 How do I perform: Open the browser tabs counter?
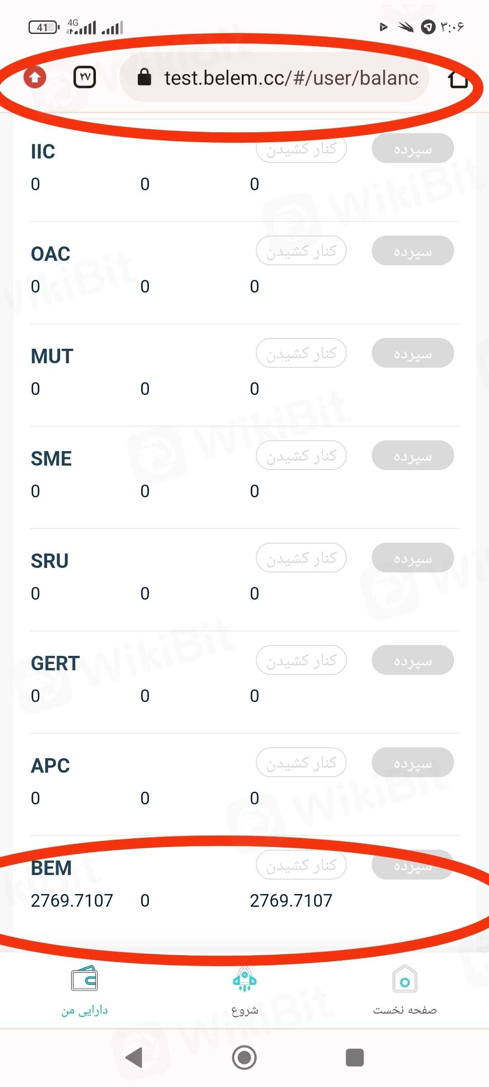coord(85,77)
